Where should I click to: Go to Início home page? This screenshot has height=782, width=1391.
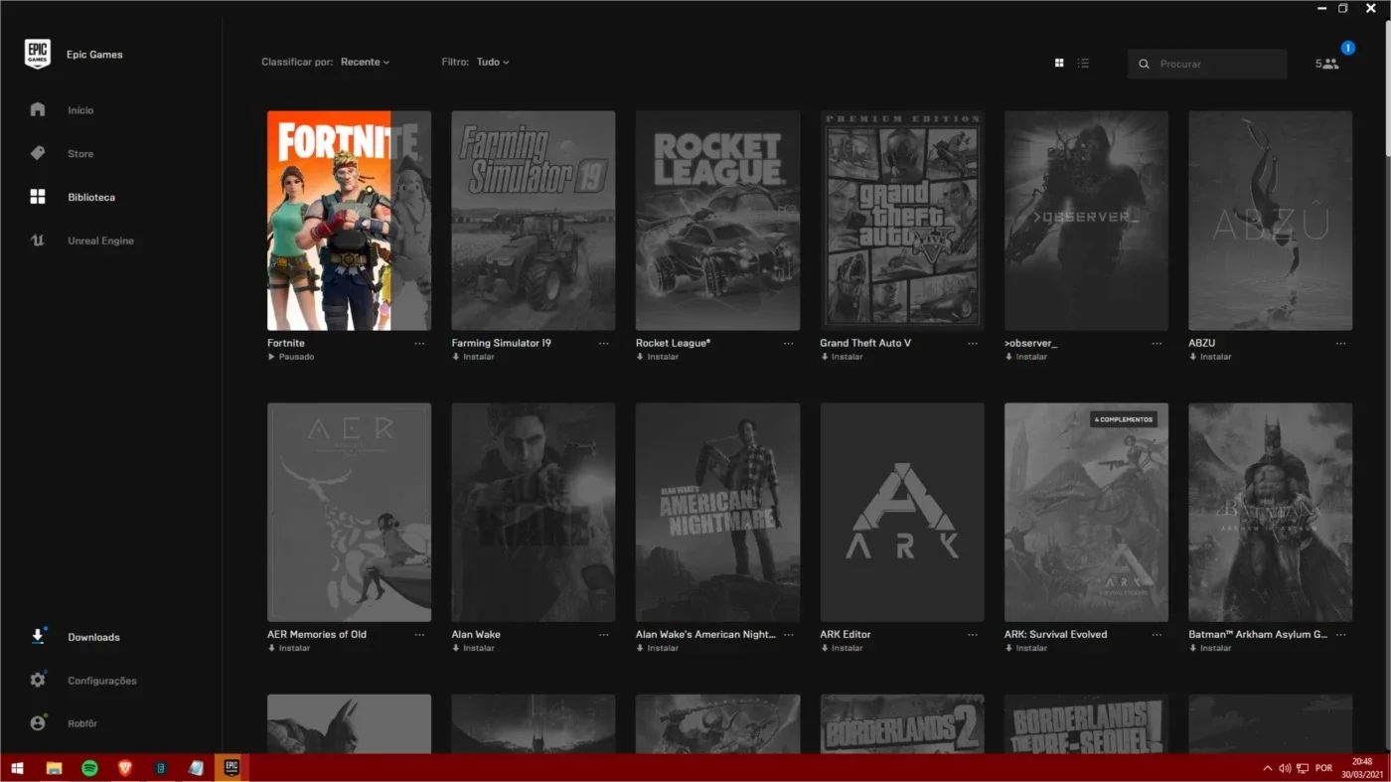click(80, 110)
